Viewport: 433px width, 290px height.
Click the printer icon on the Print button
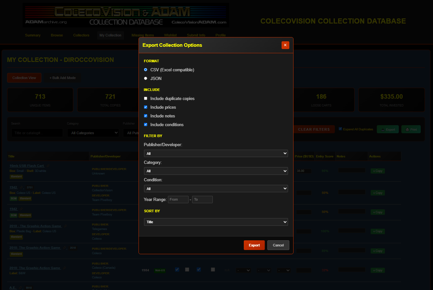[407, 130]
